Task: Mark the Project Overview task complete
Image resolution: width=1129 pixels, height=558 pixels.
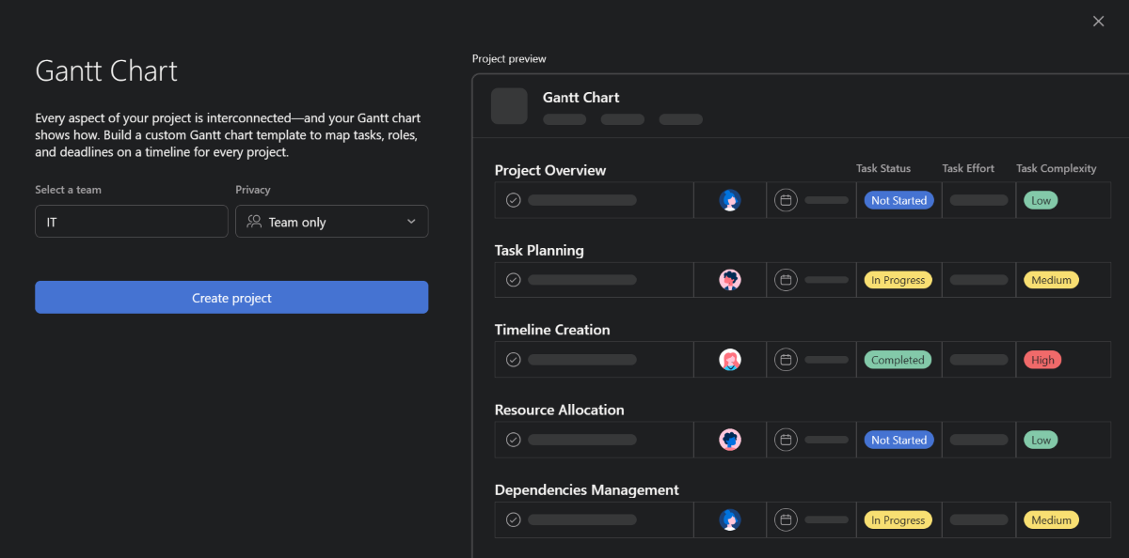Action: coord(513,200)
